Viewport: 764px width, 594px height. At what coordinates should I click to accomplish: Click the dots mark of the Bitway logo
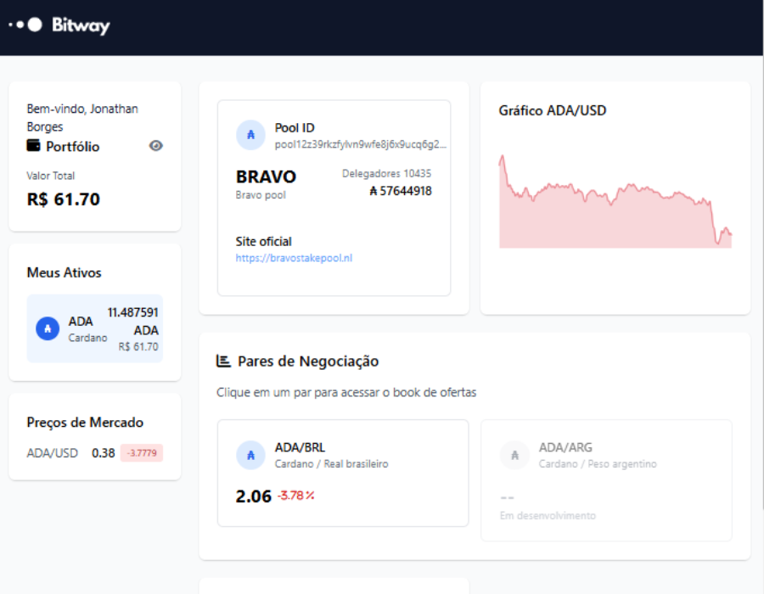tap(23, 25)
